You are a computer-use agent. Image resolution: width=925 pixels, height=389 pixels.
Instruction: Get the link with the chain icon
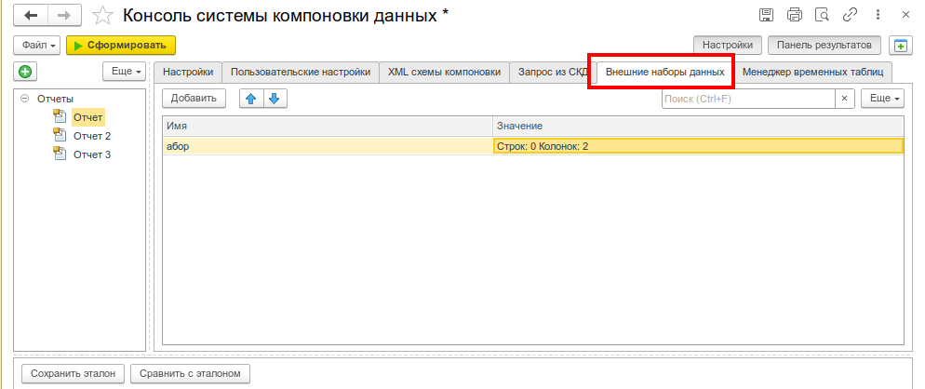[850, 15]
